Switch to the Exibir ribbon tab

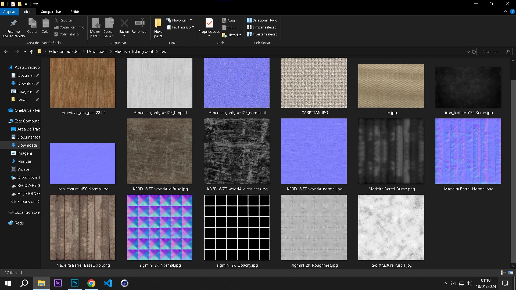click(75, 12)
